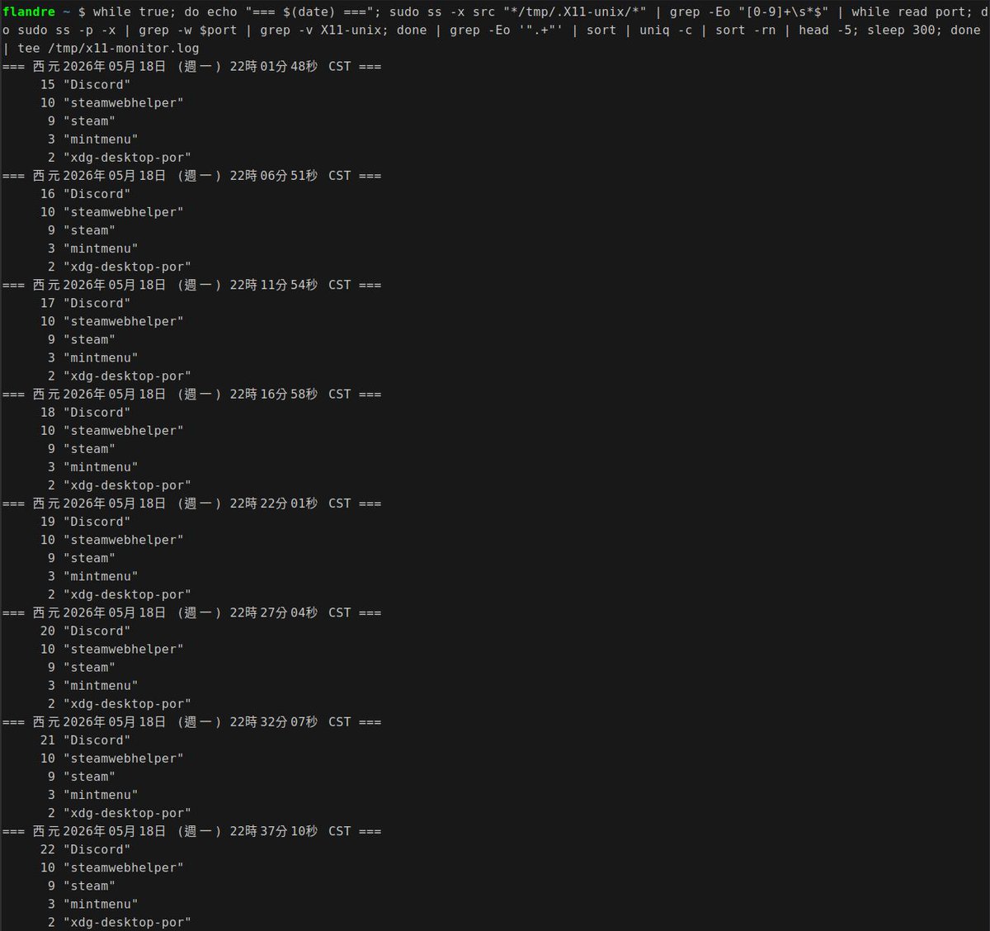Click "uniq -c" in the command line

(666, 30)
